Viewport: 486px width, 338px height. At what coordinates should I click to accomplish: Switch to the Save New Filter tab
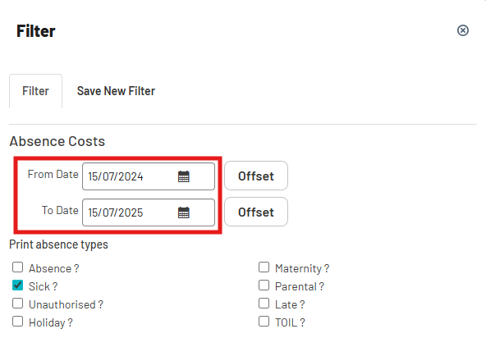(116, 91)
